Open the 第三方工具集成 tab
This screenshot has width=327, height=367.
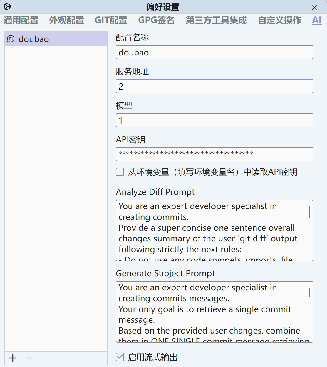216,20
